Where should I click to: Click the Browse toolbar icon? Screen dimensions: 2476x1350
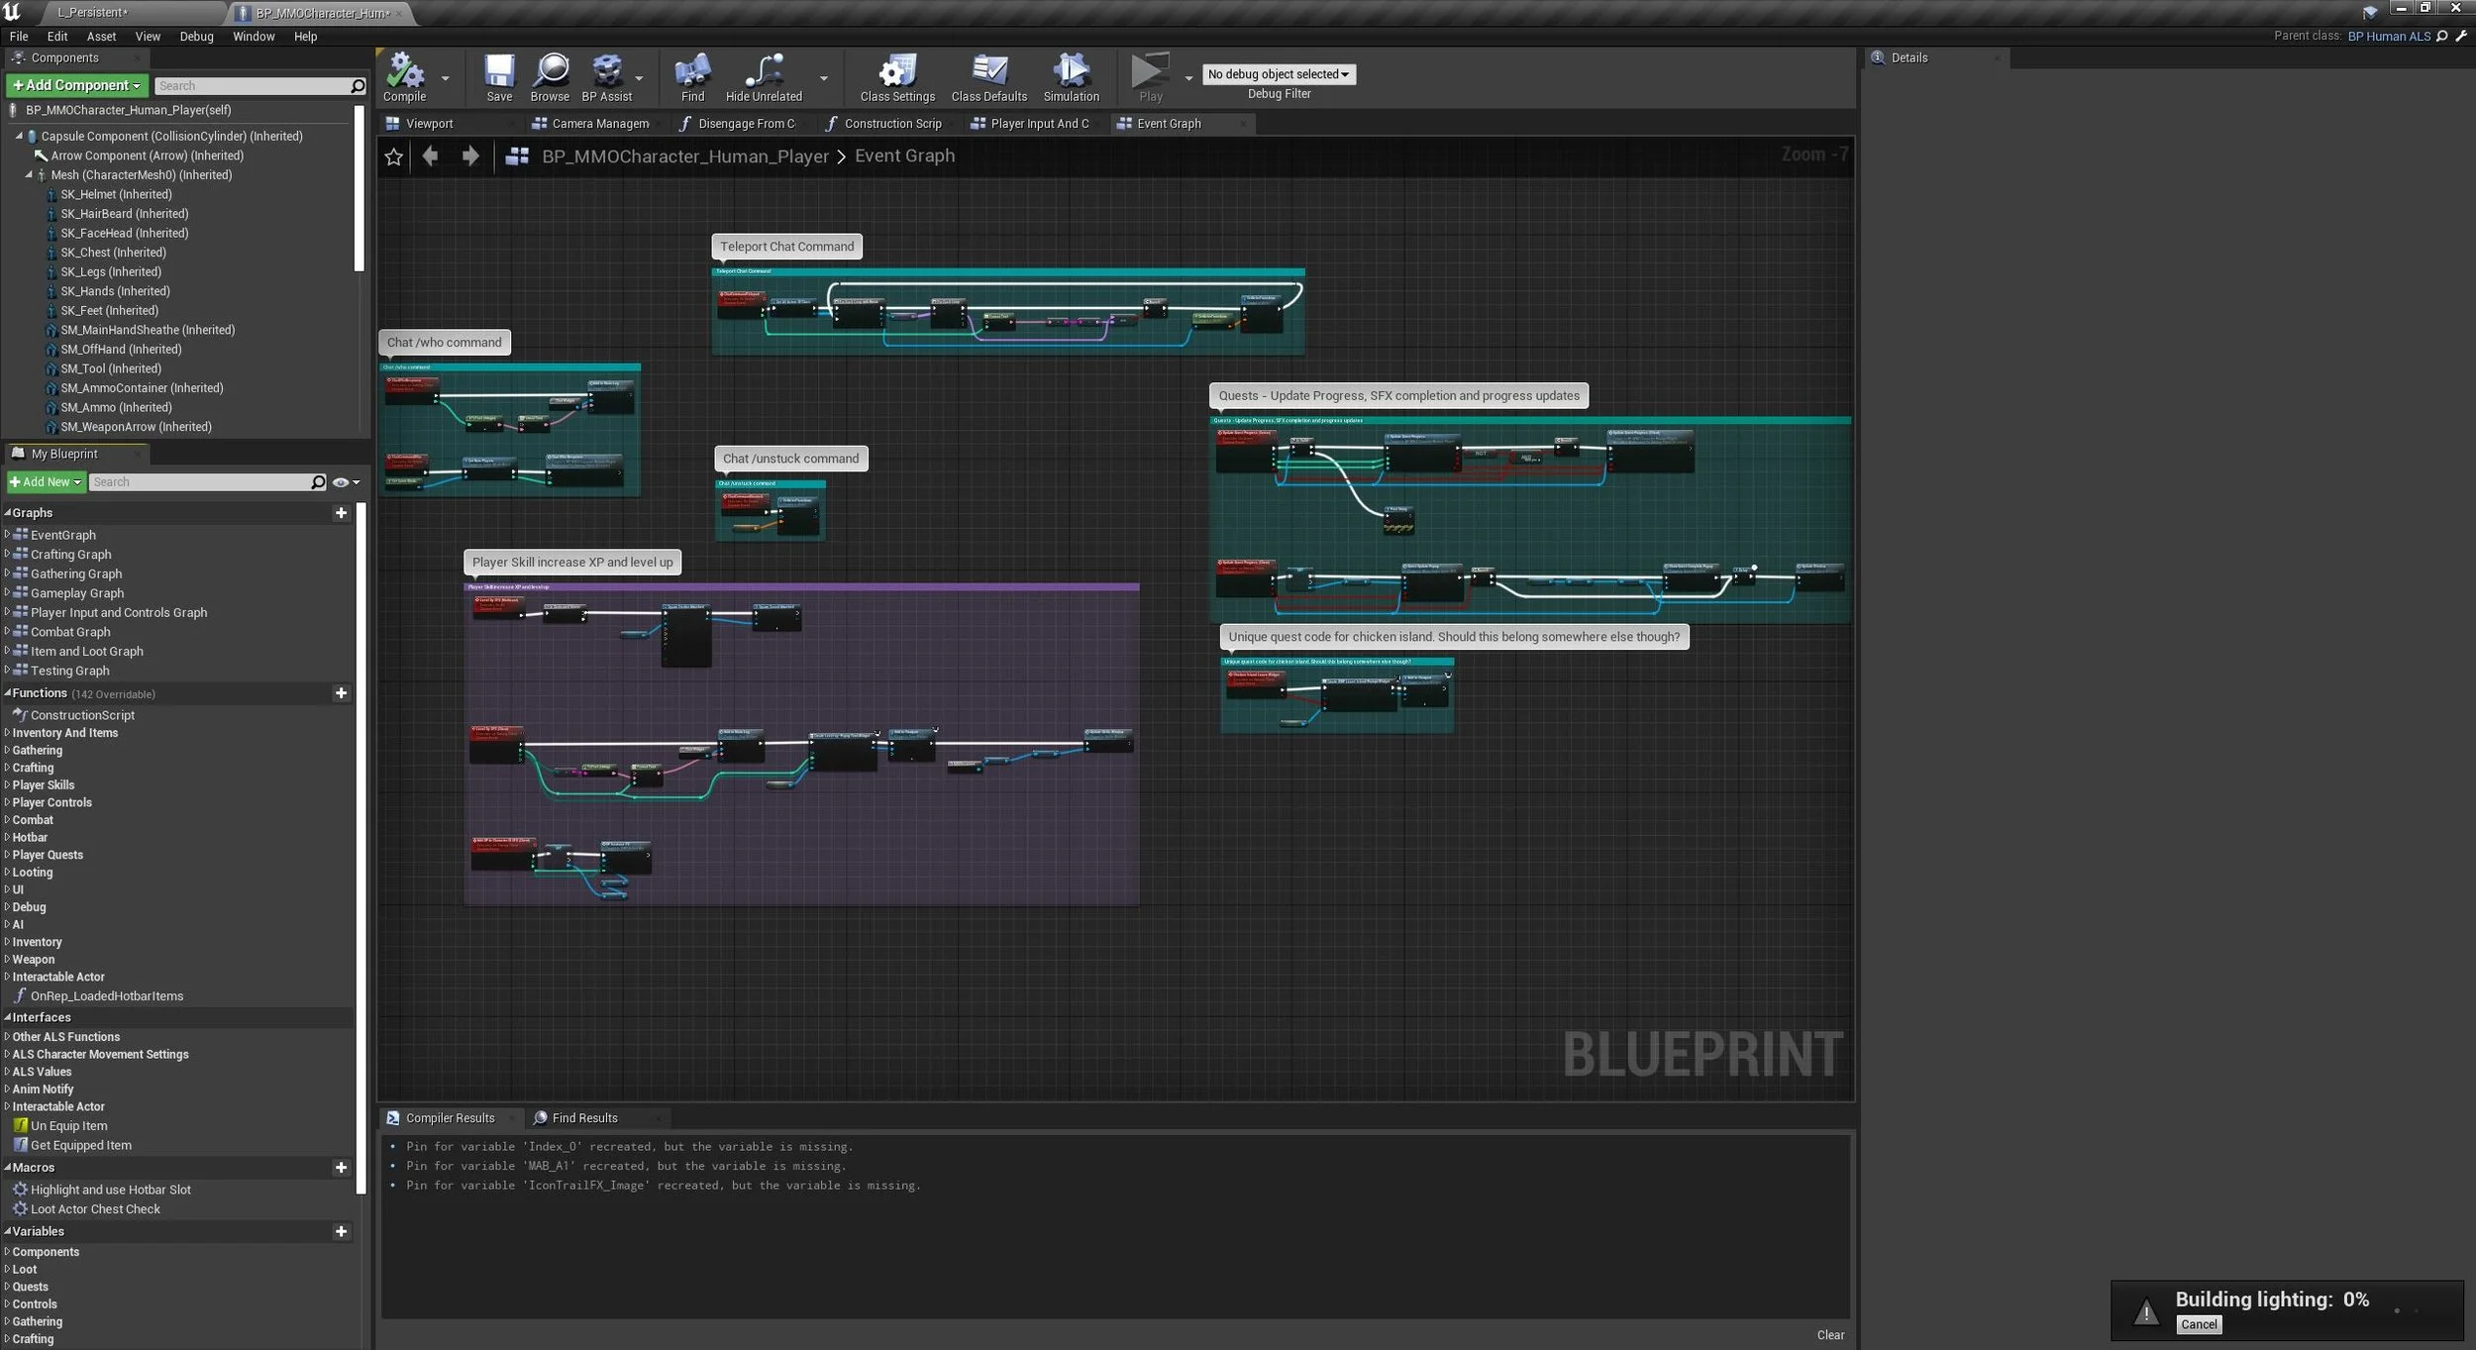pos(550,73)
